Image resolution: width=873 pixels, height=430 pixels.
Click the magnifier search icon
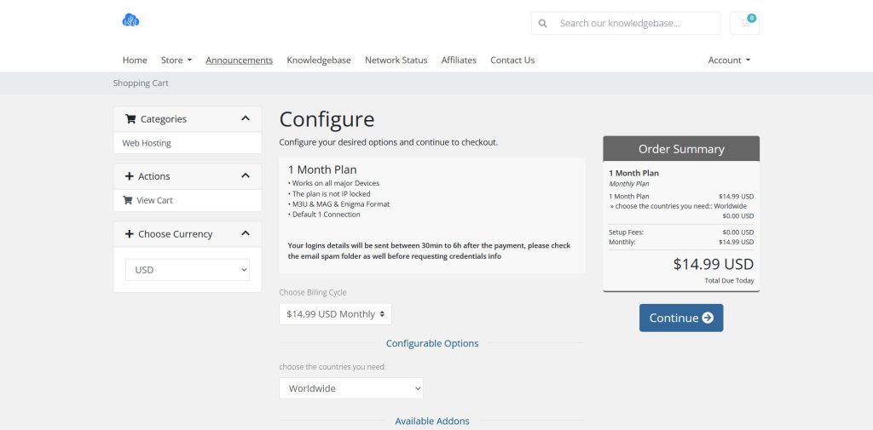point(543,23)
